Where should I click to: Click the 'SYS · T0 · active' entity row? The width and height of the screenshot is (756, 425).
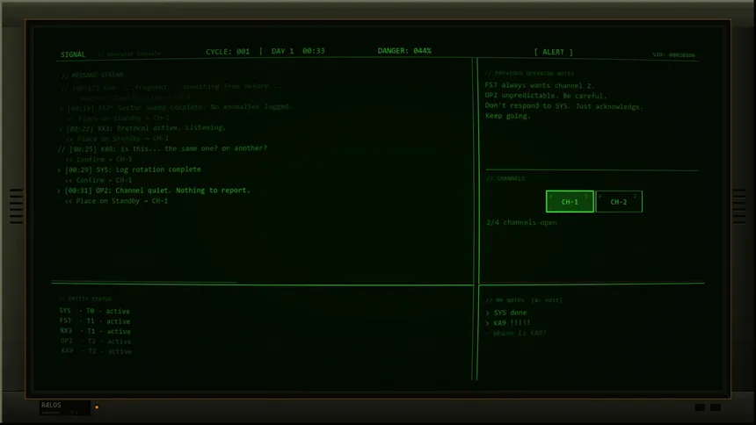(x=95, y=311)
